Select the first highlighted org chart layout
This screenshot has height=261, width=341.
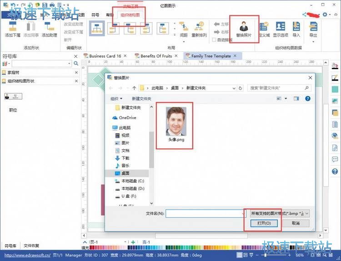point(97,28)
